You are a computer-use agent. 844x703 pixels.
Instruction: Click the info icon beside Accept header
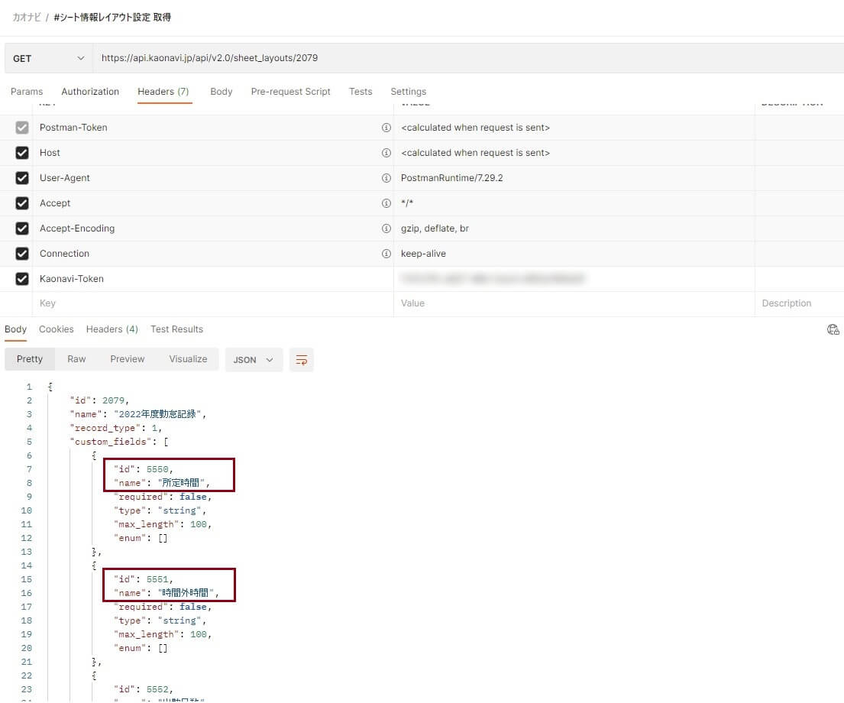tap(386, 203)
